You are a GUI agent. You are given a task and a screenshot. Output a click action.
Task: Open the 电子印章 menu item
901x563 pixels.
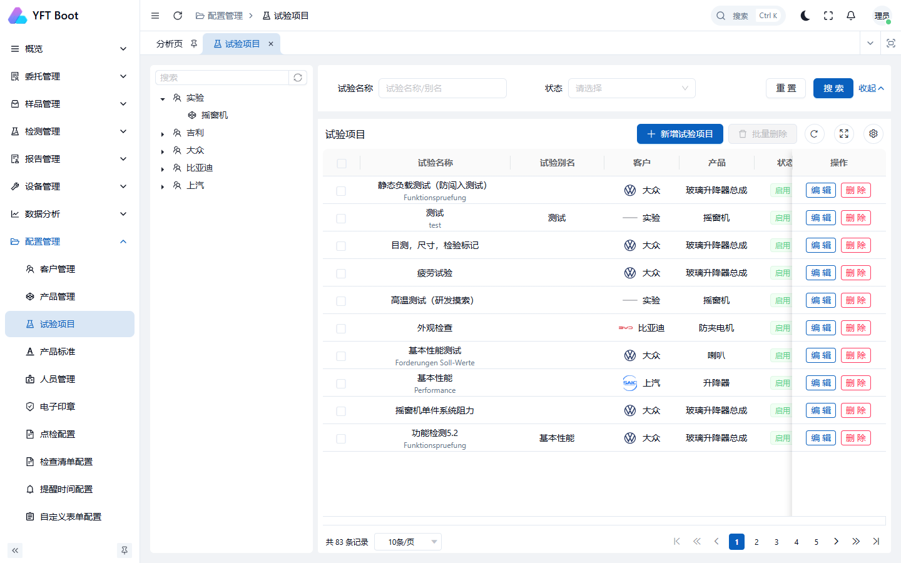pyautogui.click(x=69, y=407)
